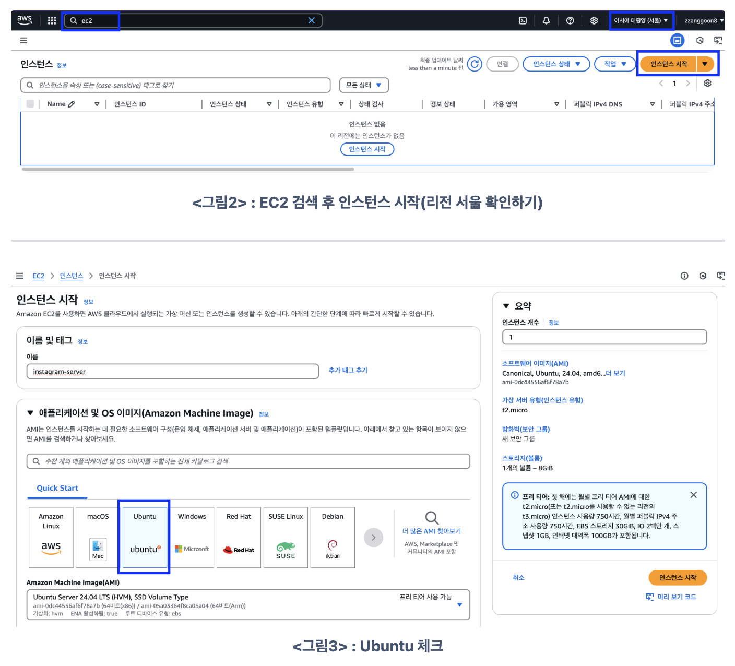Open hamburger menu beside EC2 breadcrumb
The height and width of the screenshot is (666, 735).
[x=19, y=276]
